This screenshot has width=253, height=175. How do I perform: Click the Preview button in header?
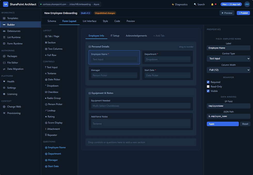click(x=227, y=13)
